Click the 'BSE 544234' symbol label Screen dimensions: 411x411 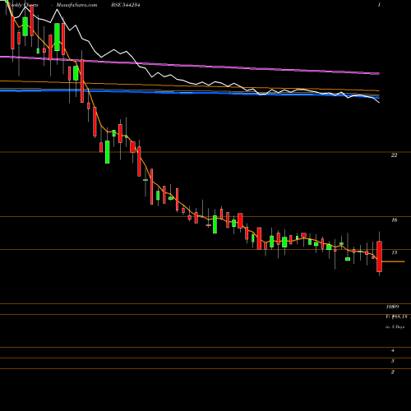(x=127, y=5)
